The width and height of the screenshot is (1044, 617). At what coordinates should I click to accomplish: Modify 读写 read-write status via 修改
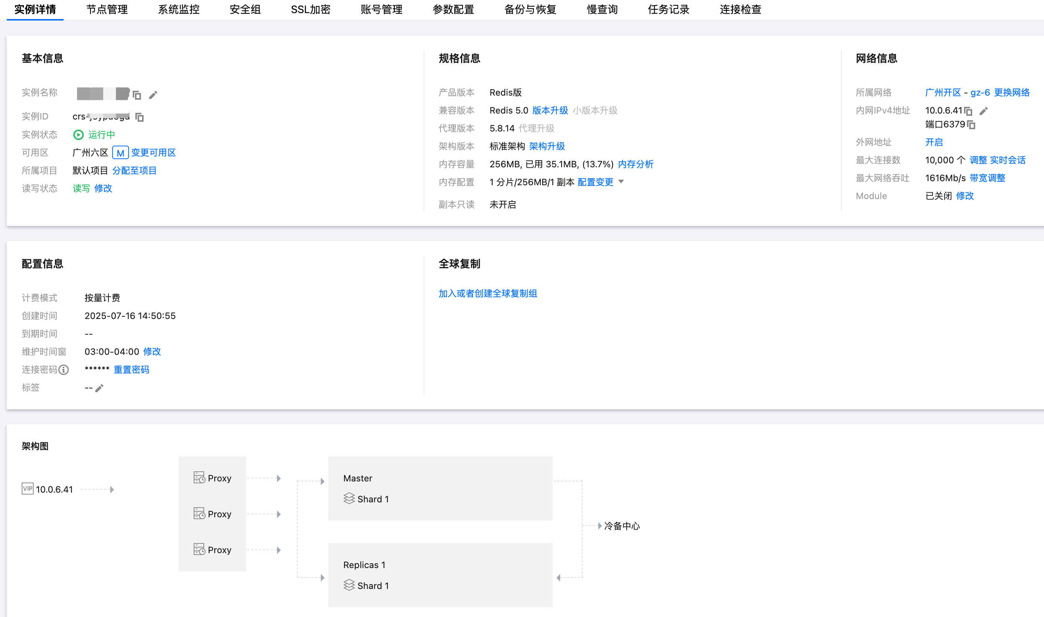coord(103,188)
